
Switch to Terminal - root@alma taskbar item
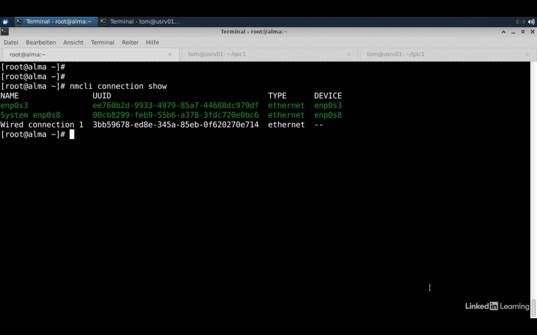point(55,21)
